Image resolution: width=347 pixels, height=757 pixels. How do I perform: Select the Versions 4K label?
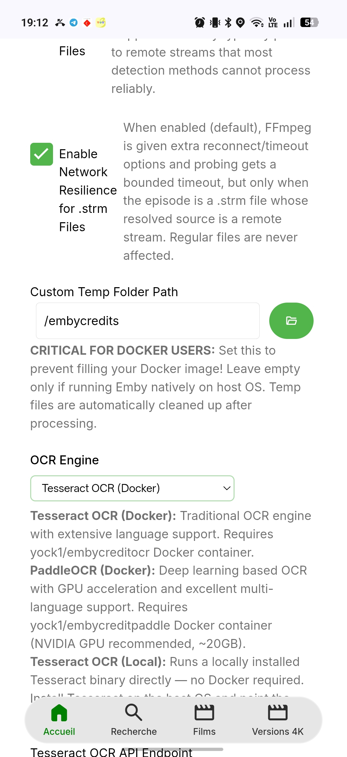(x=278, y=732)
